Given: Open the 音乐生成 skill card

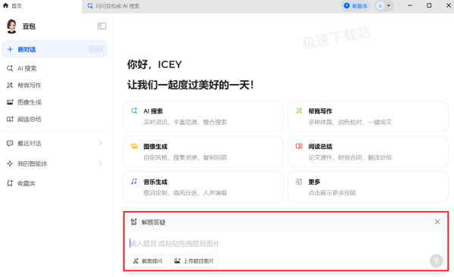Looking at the screenshot, I should click(x=203, y=187).
